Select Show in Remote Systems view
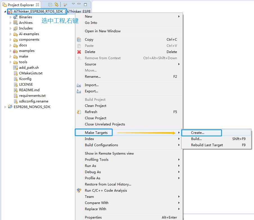254x220 pixels. (129, 153)
